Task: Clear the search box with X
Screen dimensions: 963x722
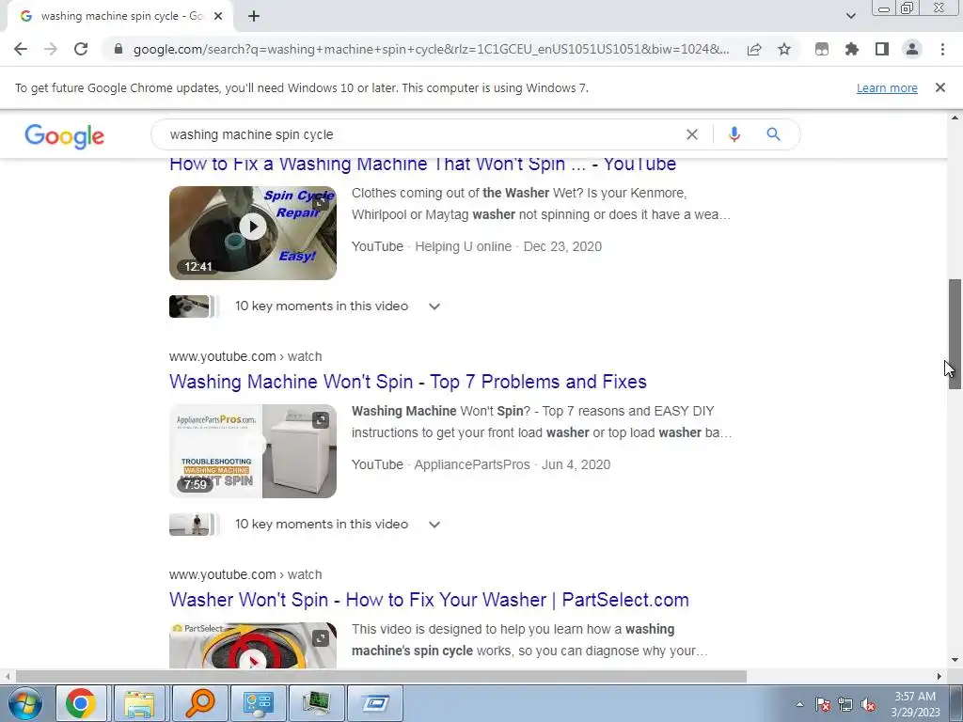Action: pyautogui.click(x=691, y=134)
